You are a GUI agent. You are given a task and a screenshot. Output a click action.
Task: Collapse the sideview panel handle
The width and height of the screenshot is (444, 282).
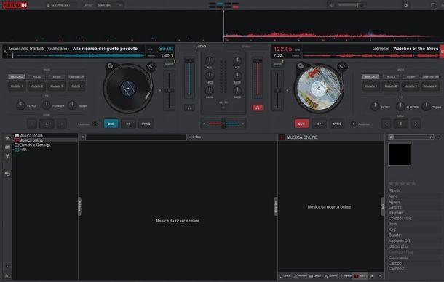[x=276, y=206]
